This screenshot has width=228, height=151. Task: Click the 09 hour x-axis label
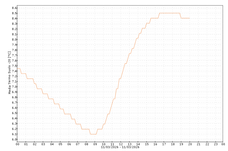click(x=95, y=144)
